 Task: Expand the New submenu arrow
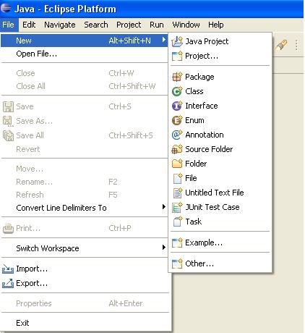point(164,40)
